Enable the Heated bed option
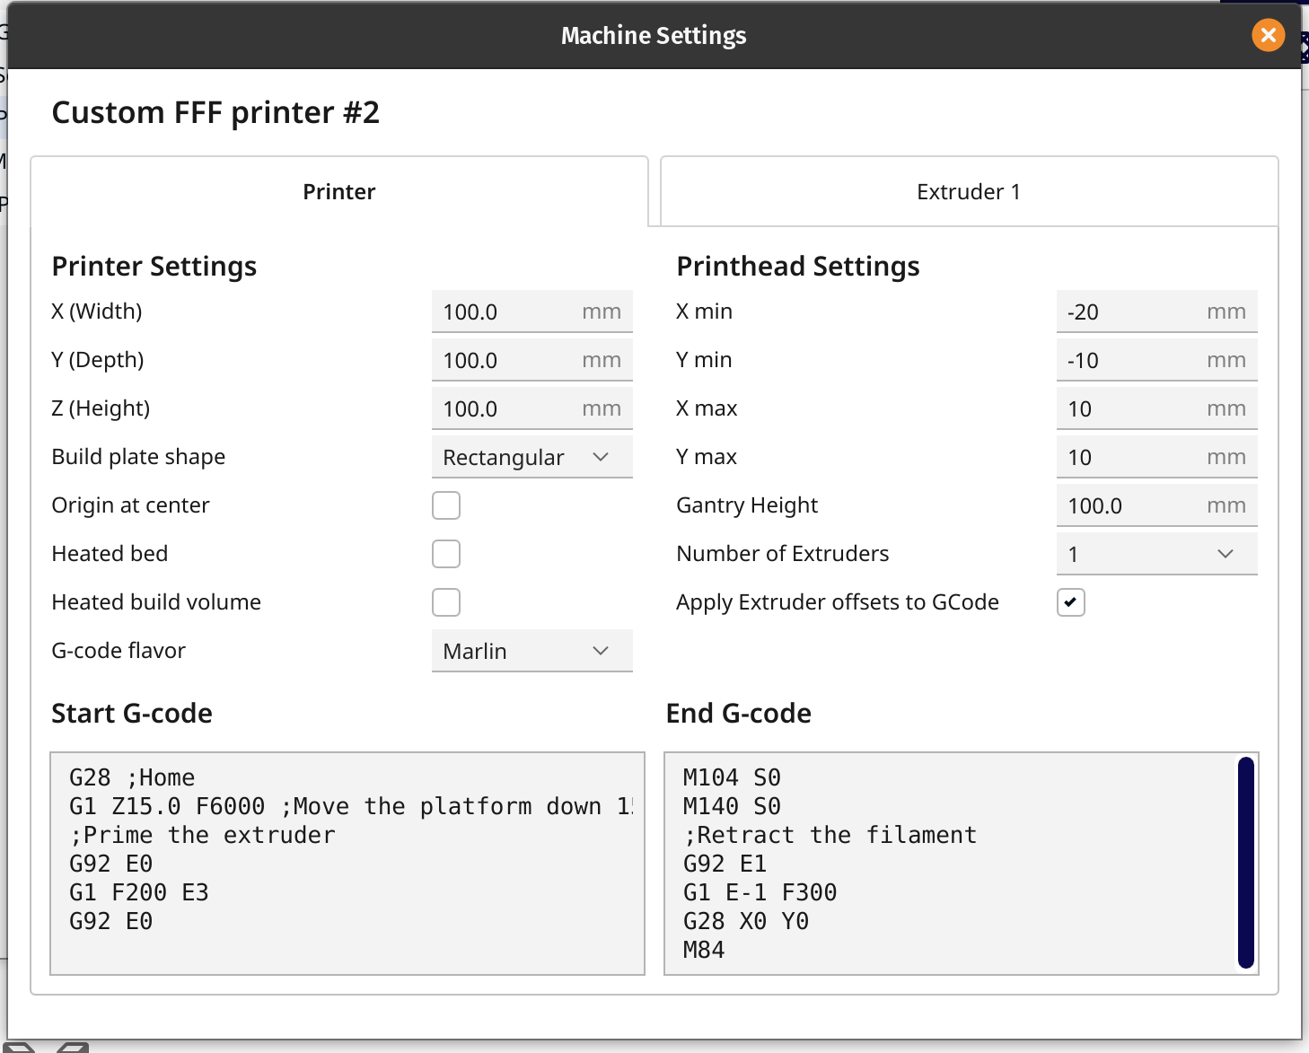 click(x=446, y=553)
